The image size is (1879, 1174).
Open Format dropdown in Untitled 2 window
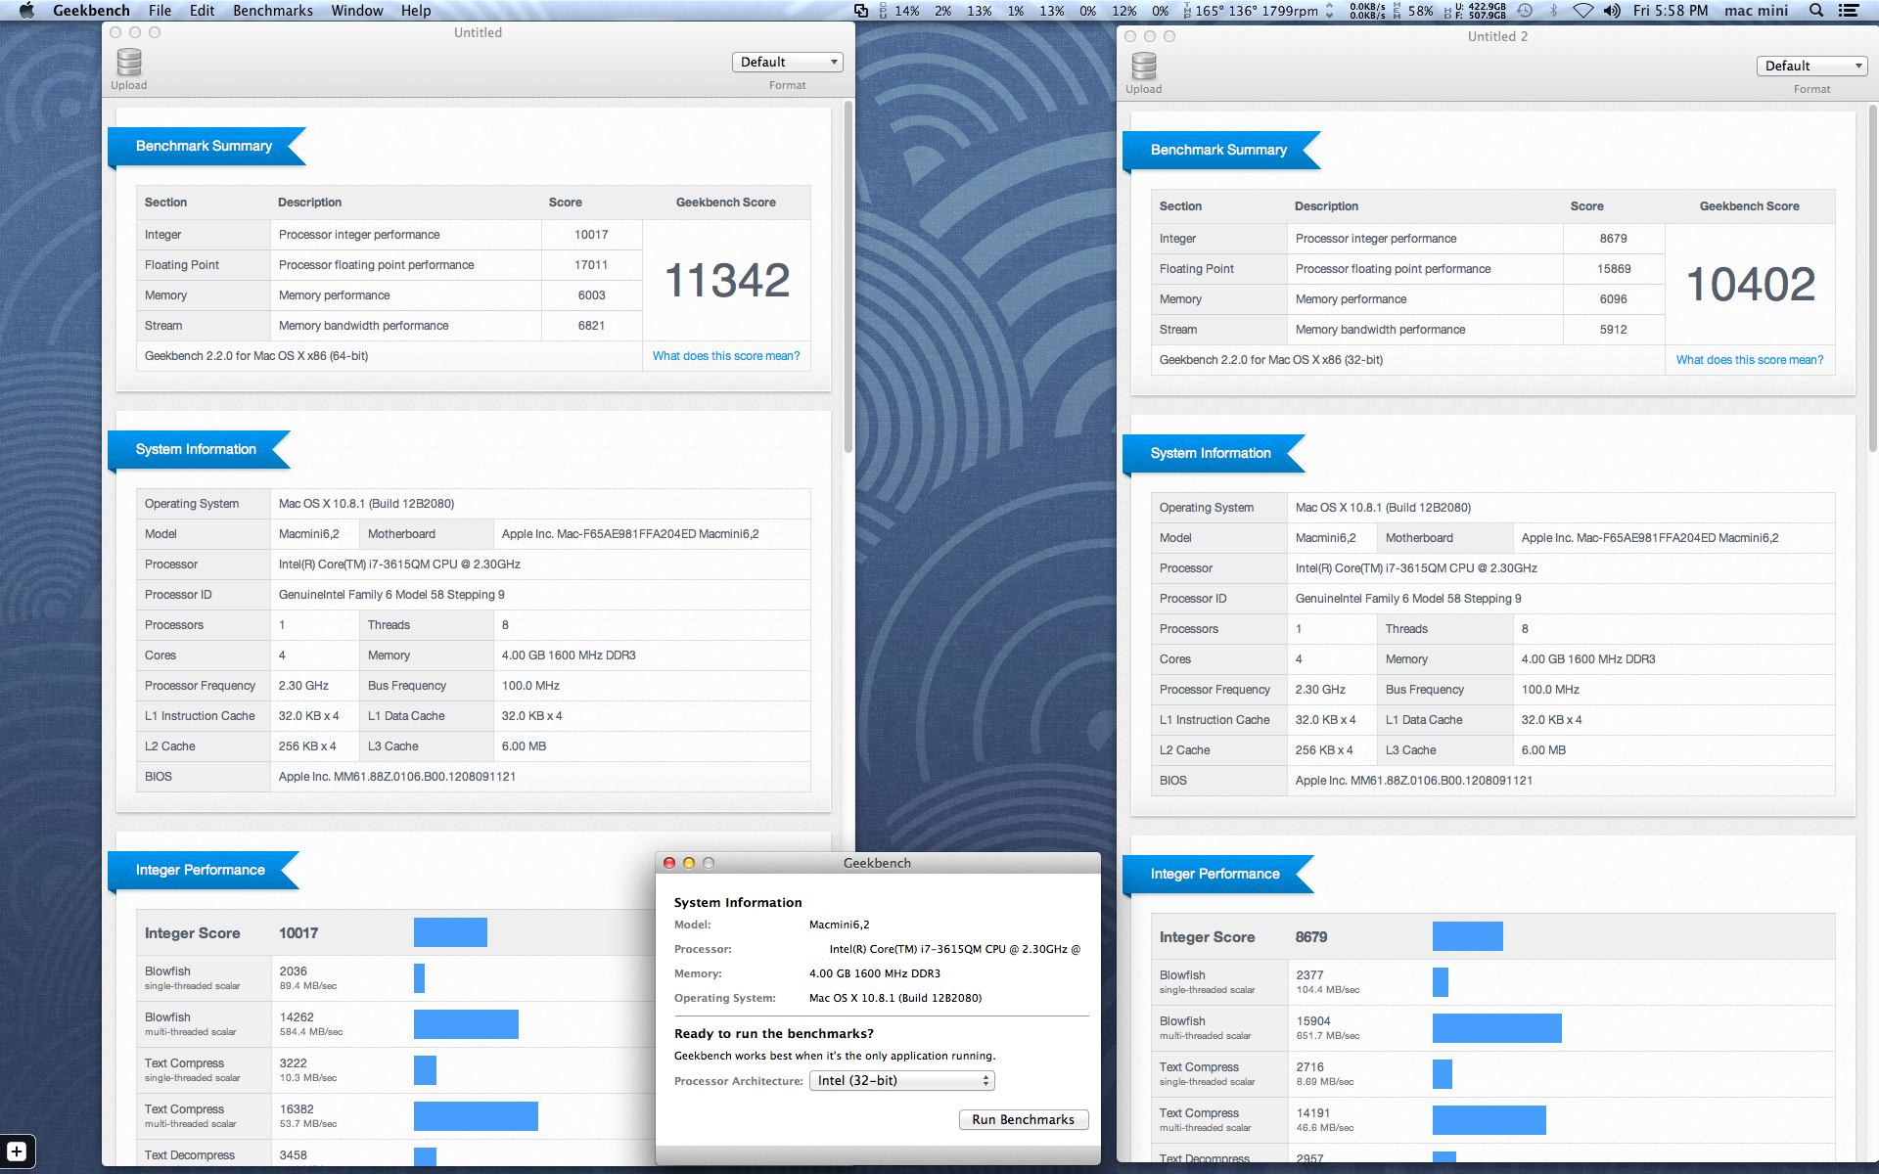(1811, 66)
